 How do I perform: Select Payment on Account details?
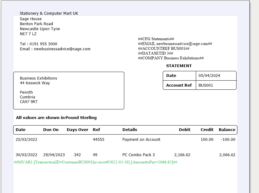141,140
